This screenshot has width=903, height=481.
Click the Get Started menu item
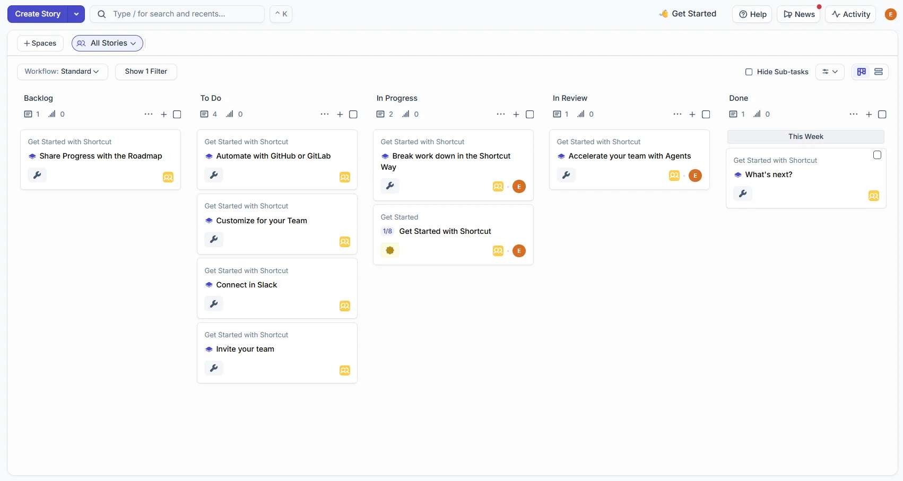click(x=688, y=14)
